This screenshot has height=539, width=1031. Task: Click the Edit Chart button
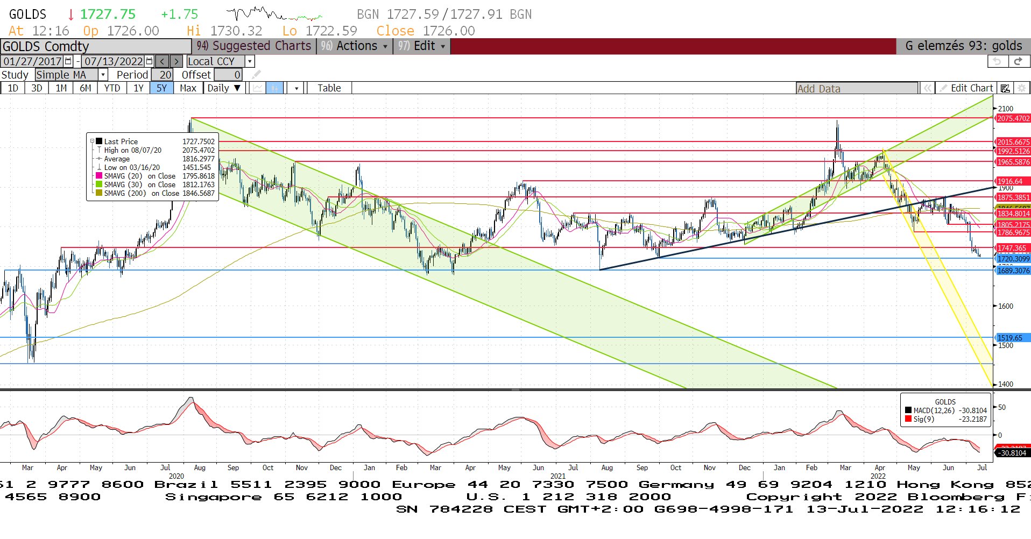click(x=966, y=88)
